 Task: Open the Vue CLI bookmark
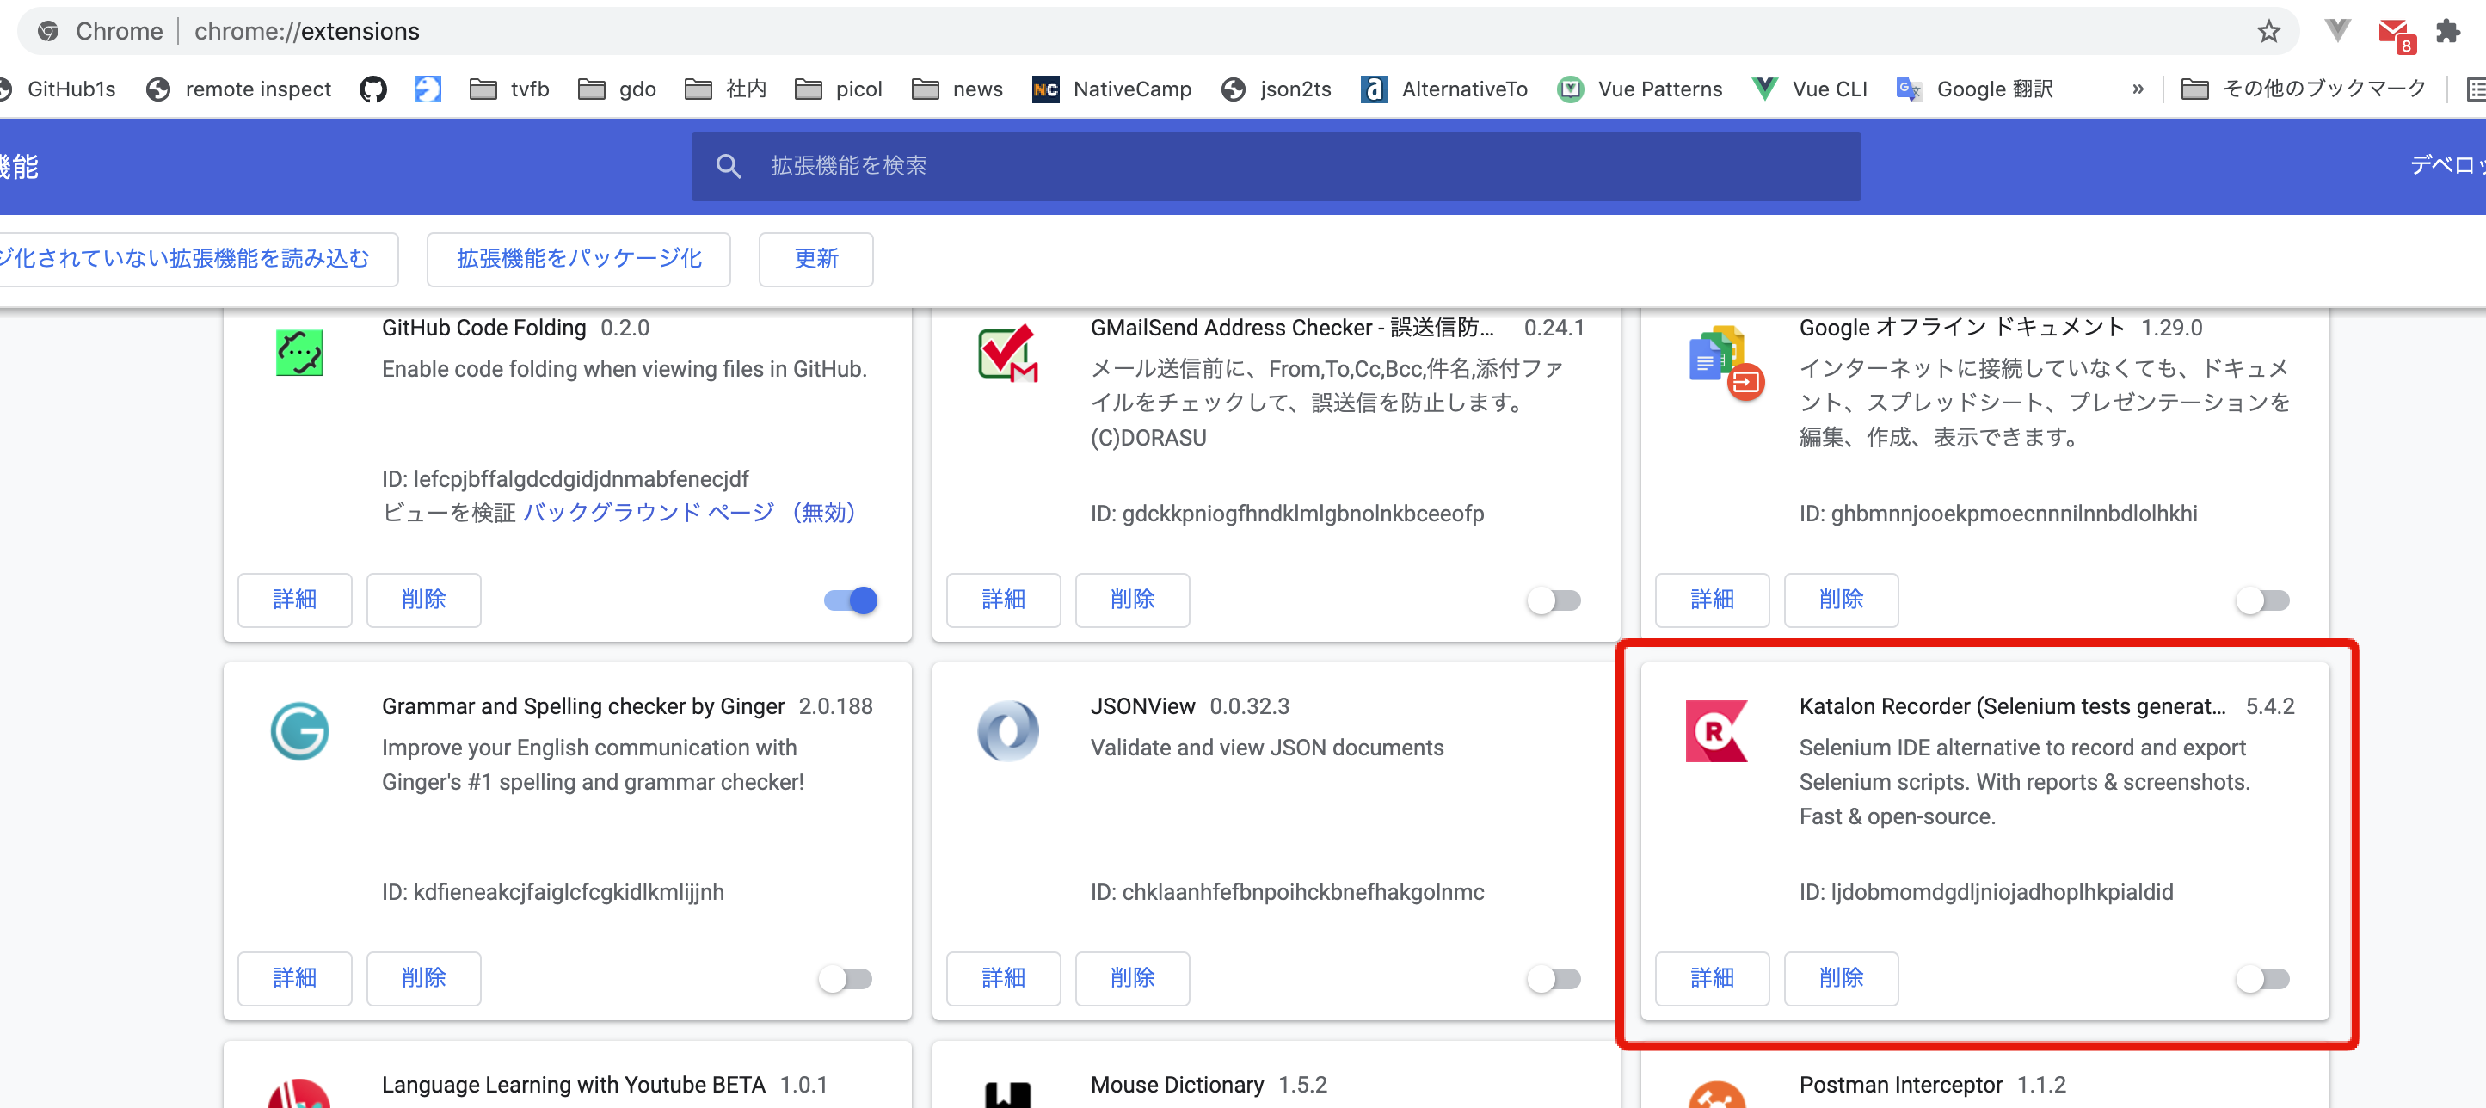pyautogui.click(x=1811, y=89)
